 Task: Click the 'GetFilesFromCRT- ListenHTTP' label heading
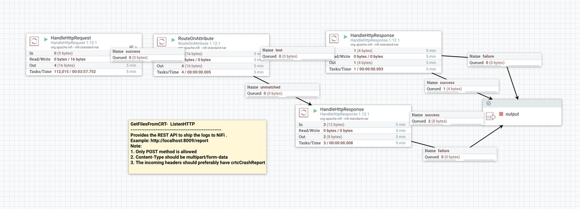[x=163, y=124]
